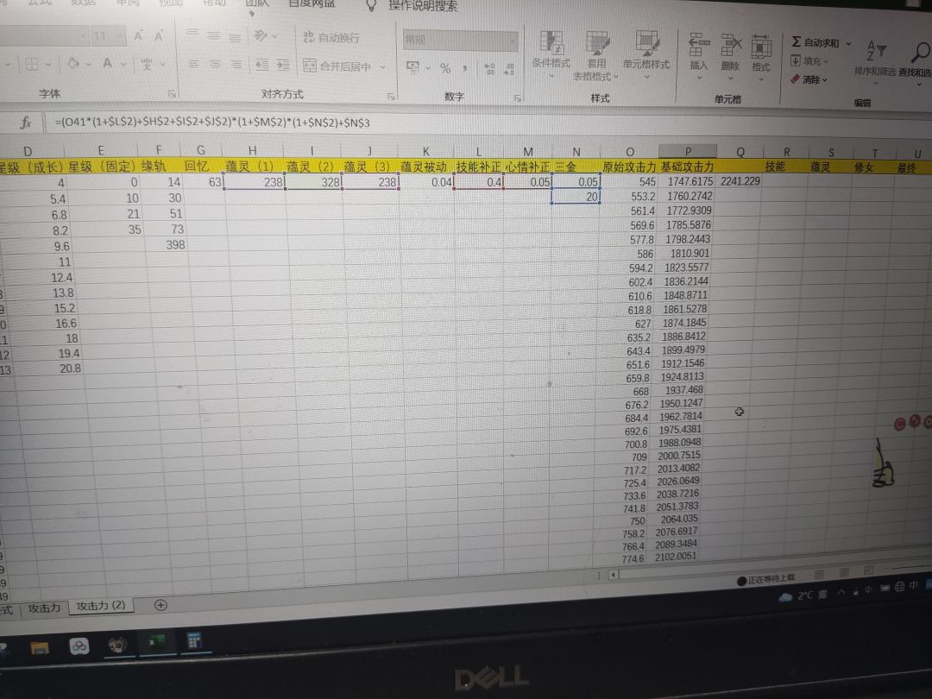Click 自动求和 AutoSum

pyautogui.click(x=815, y=42)
